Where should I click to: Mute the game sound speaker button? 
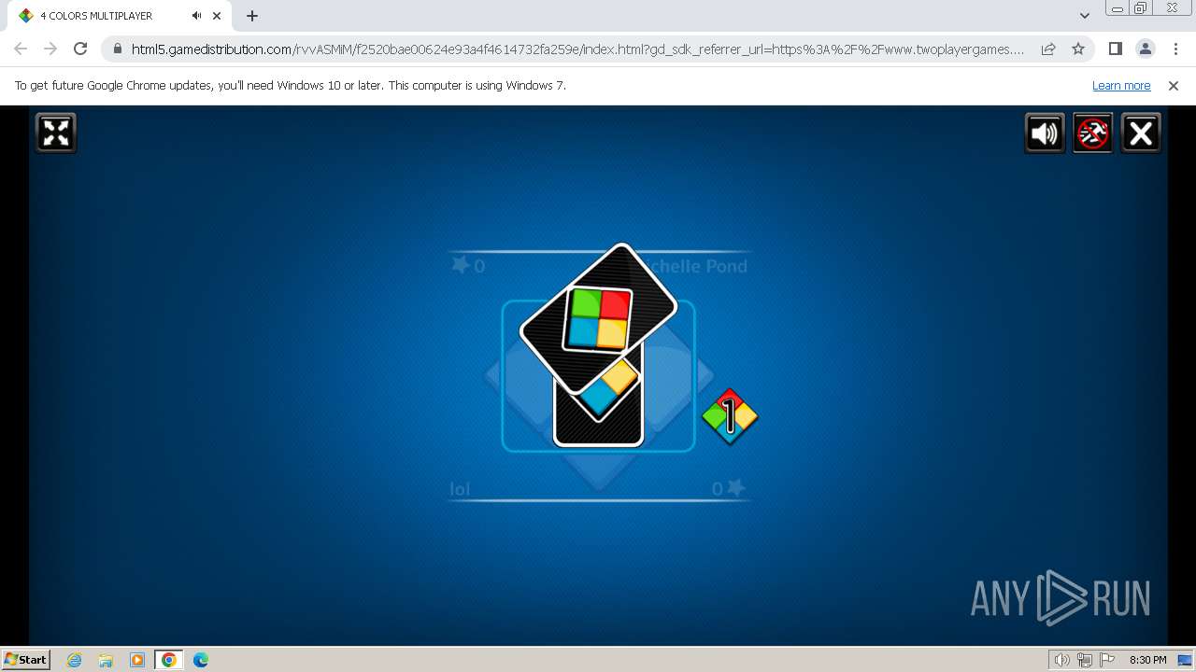click(x=1045, y=133)
